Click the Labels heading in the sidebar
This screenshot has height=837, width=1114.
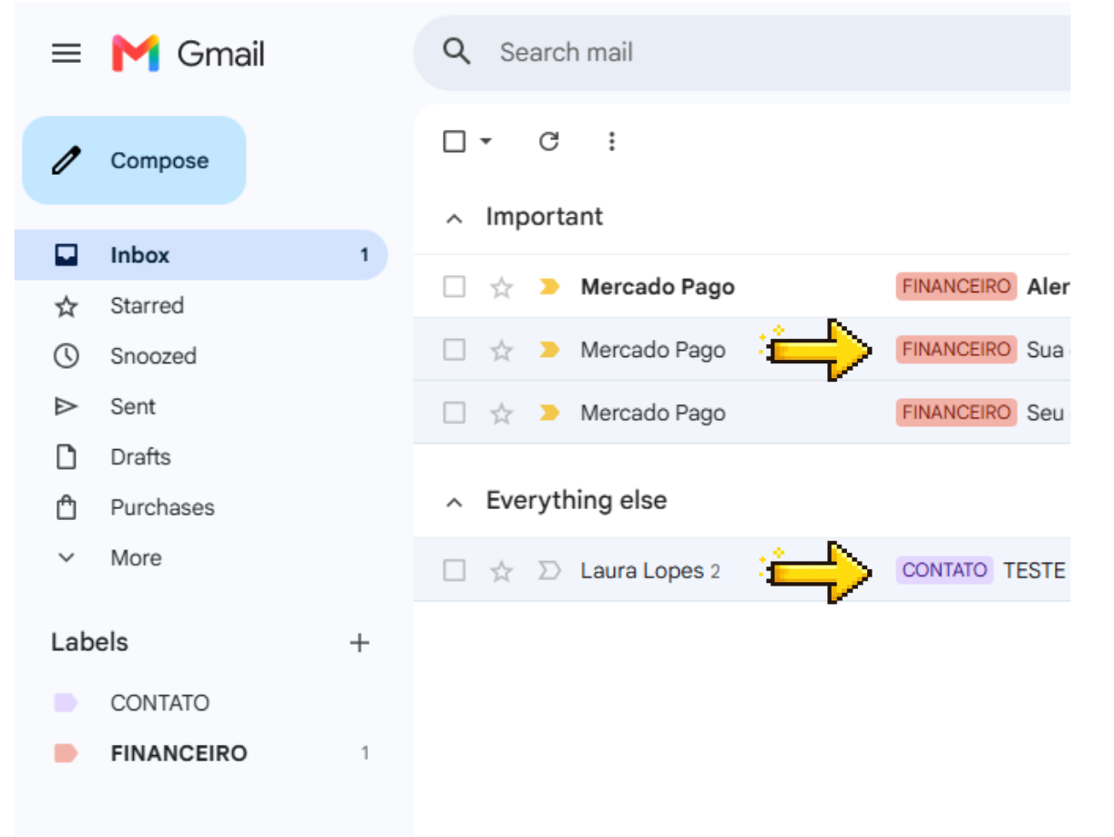point(89,642)
